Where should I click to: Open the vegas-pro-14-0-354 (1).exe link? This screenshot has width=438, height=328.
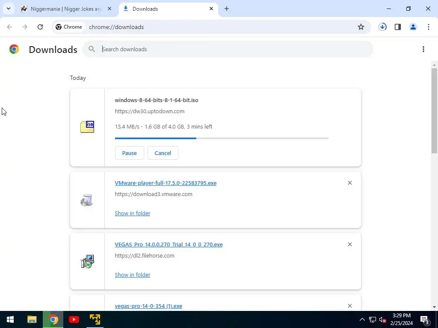[x=148, y=306]
